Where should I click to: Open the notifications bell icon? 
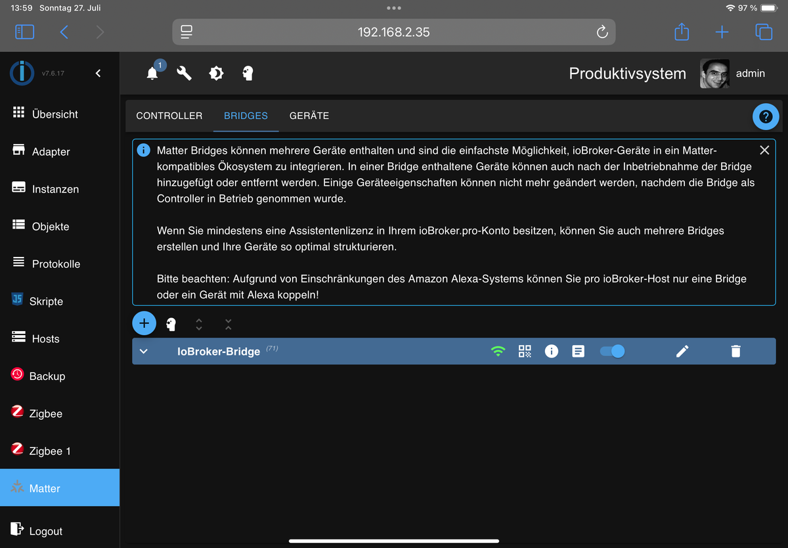pyautogui.click(x=152, y=73)
